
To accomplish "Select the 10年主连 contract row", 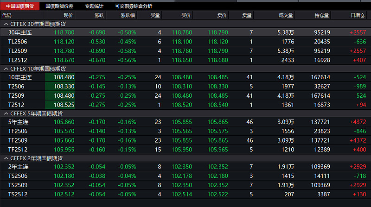I will (x=185, y=77).
